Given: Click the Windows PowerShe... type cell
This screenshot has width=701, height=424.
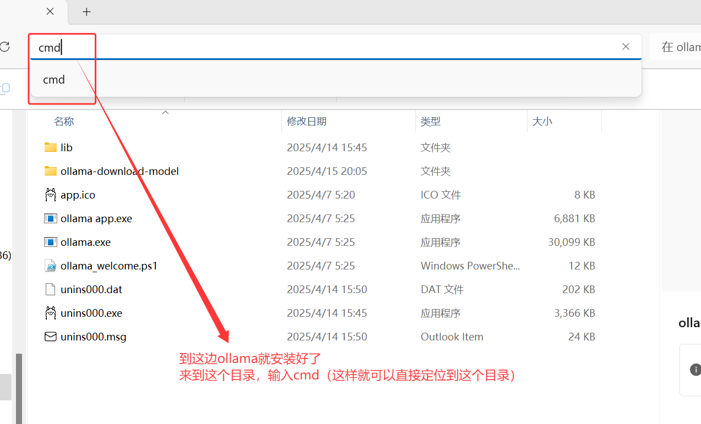Looking at the screenshot, I should click(470, 266).
